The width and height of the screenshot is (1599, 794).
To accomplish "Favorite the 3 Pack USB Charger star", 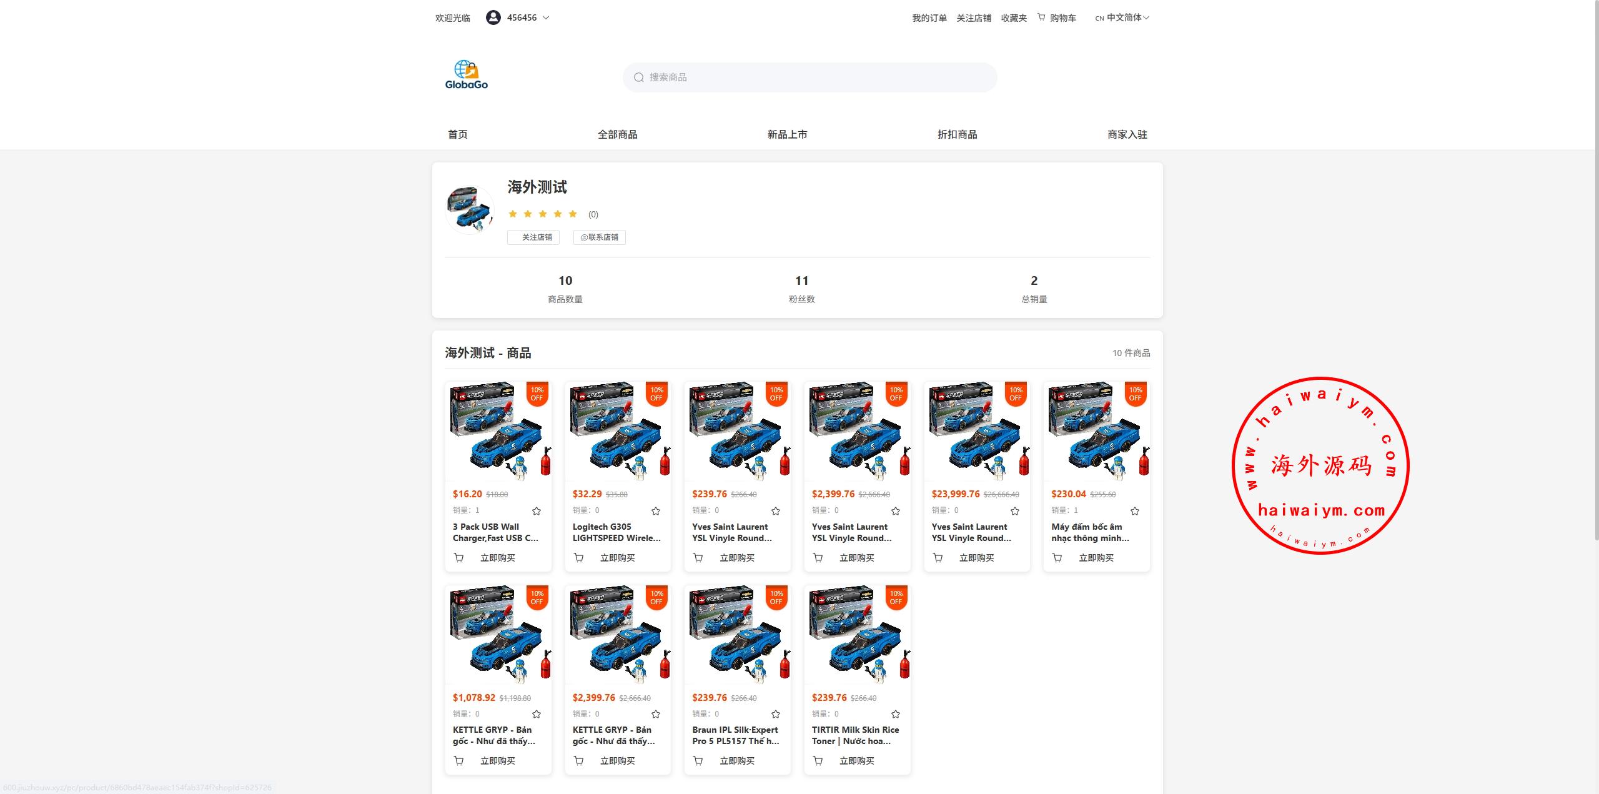I will (536, 511).
